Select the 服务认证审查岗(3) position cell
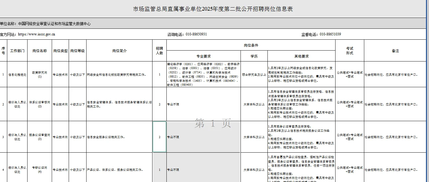Viewport: 429px width, 182px height. pos(40,137)
